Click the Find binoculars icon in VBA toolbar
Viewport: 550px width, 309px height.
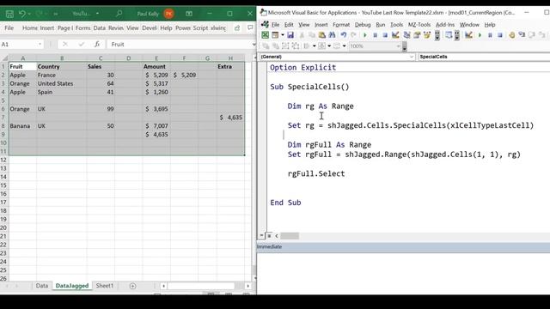tap(332, 35)
